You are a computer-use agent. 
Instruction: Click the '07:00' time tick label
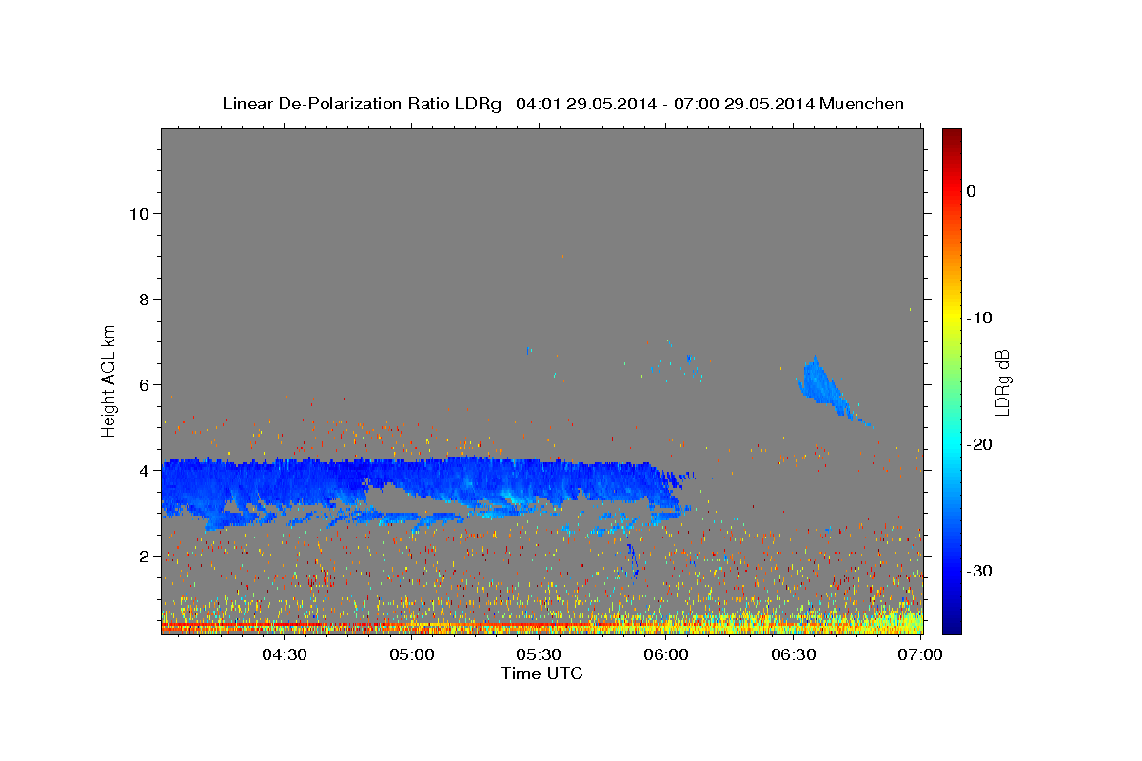[x=921, y=654]
